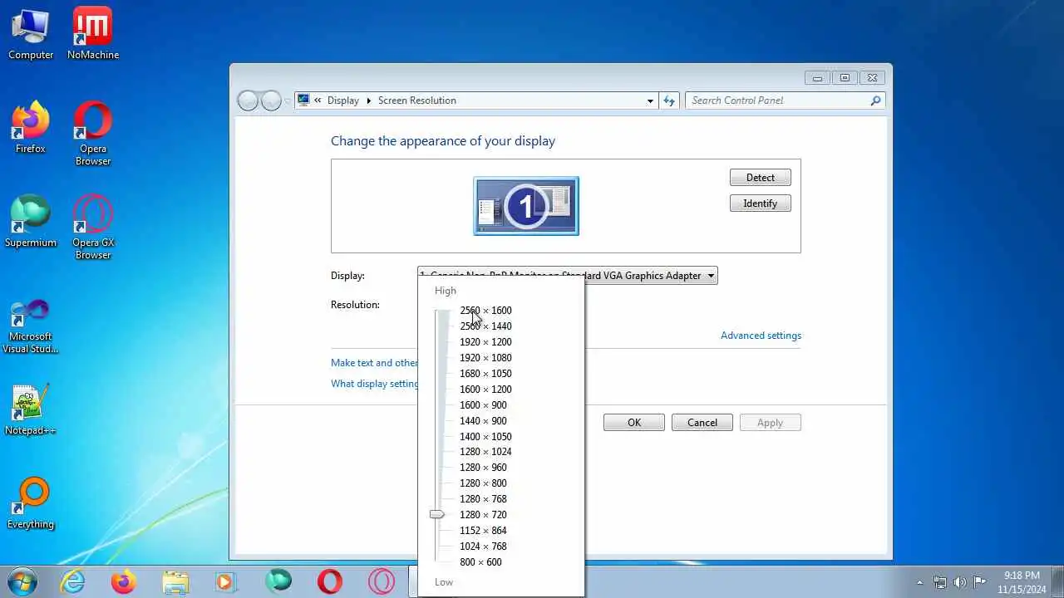Open the Computer desktop icon
The width and height of the screenshot is (1064, 598).
[31, 35]
